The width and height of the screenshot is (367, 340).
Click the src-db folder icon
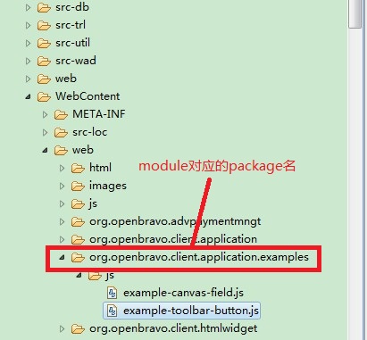tap(44, 7)
